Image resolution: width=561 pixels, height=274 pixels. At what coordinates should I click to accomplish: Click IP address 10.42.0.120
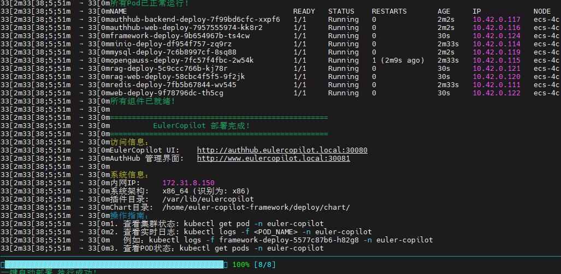click(497, 77)
